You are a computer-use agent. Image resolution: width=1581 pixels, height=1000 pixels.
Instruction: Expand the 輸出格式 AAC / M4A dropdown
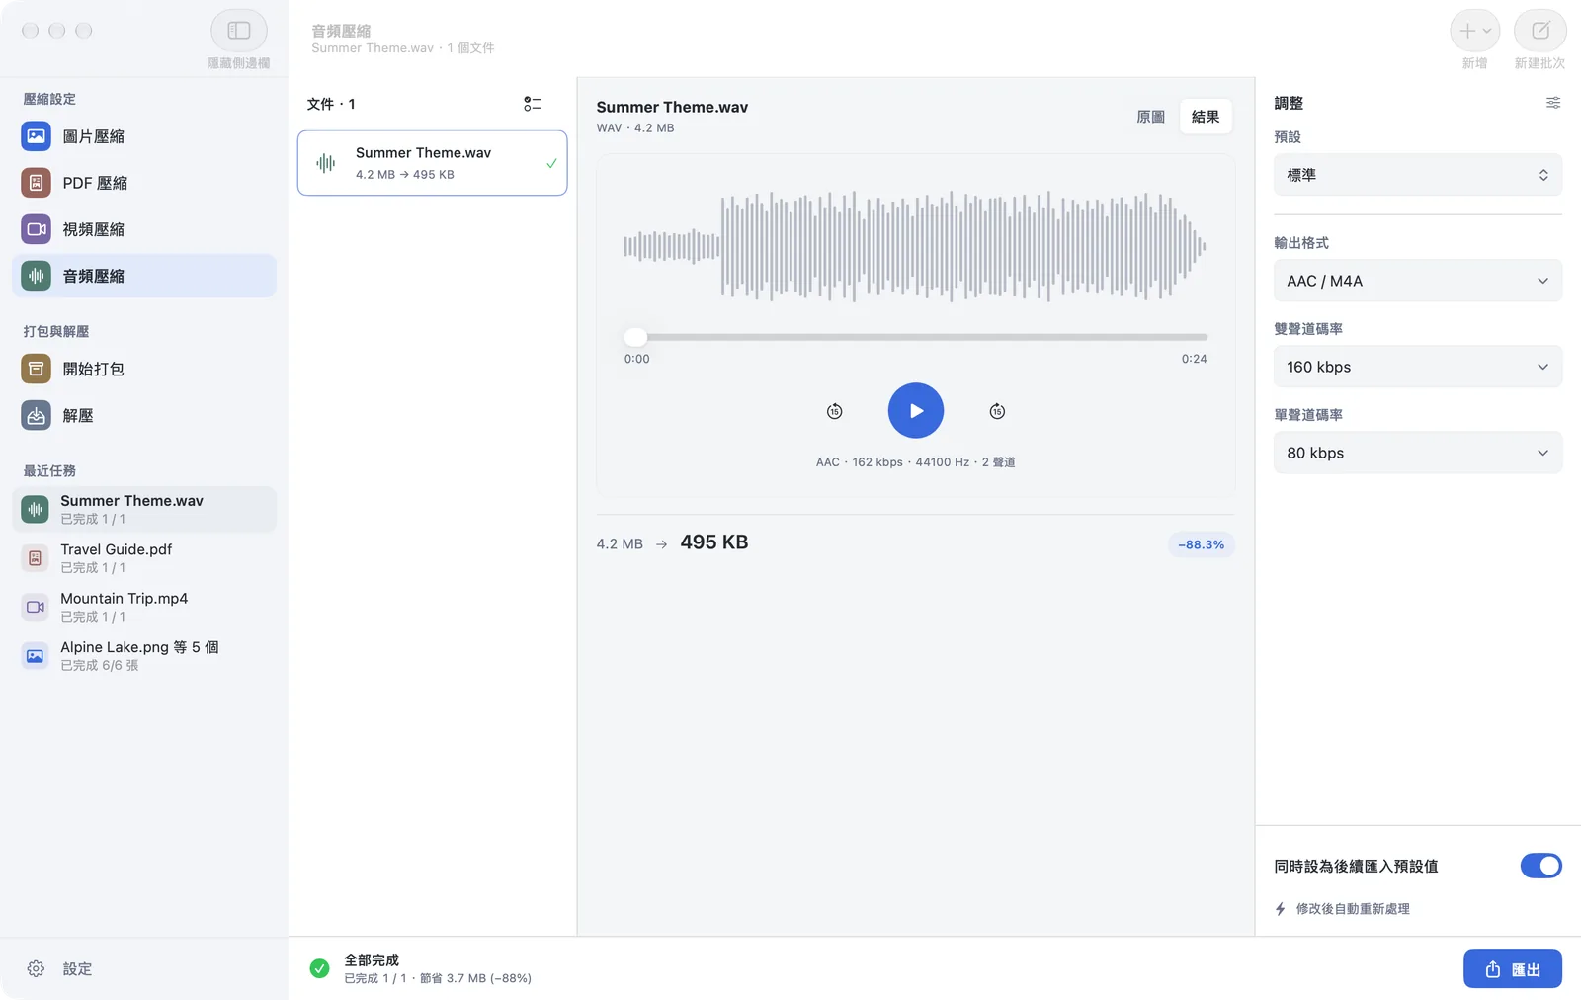(1418, 281)
